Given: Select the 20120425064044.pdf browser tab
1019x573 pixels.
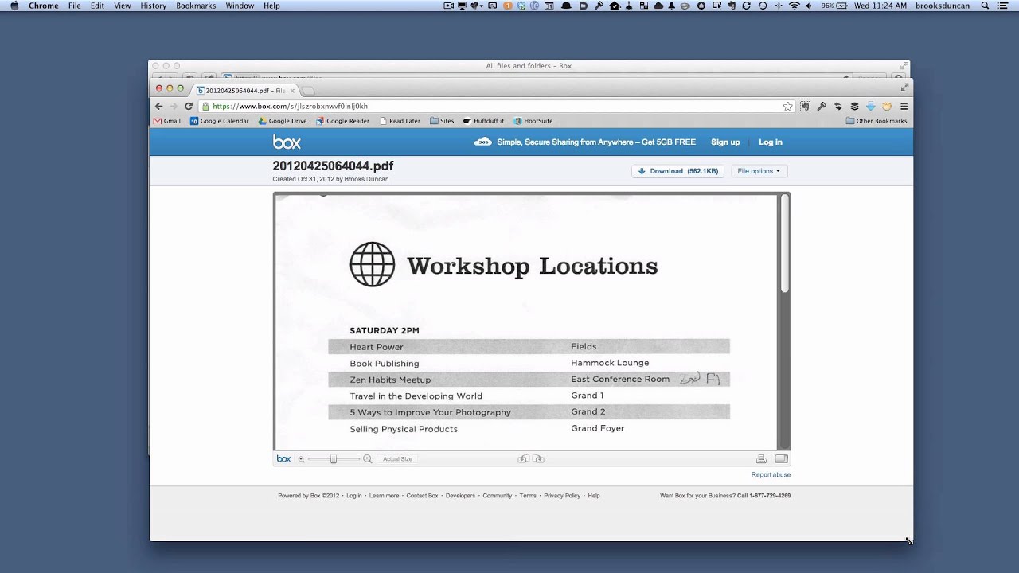Looking at the screenshot, I should [x=245, y=91].
